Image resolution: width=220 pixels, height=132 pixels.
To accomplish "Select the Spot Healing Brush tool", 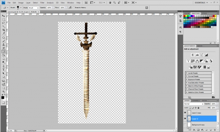I will (4, 38).
